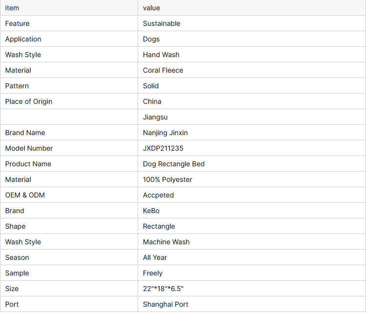Click the 'item' column header

69,8
